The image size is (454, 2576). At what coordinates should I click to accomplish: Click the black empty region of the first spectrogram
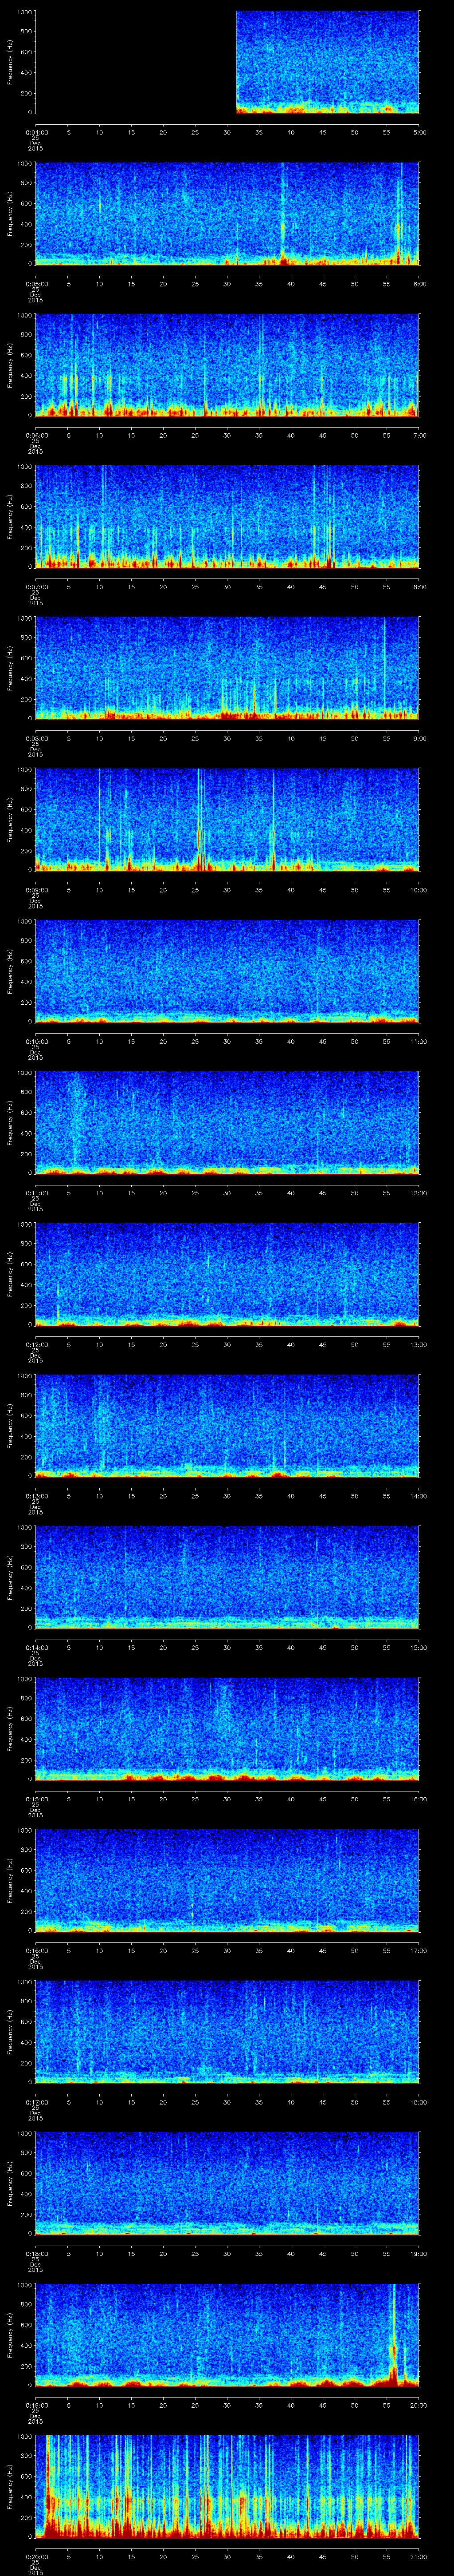click(135, 62)
